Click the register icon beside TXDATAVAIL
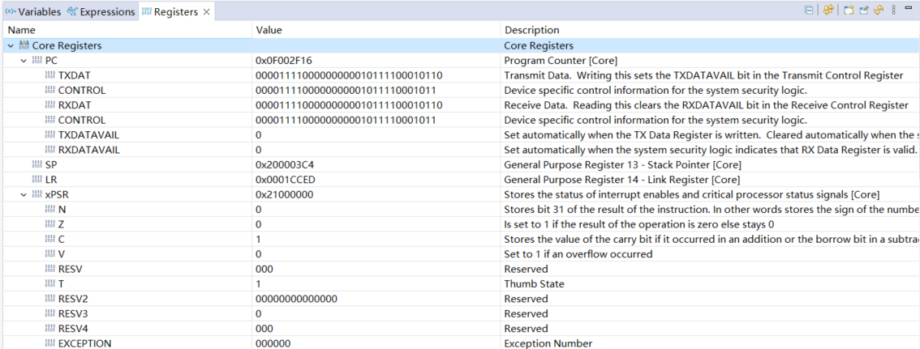 [50, 135]
